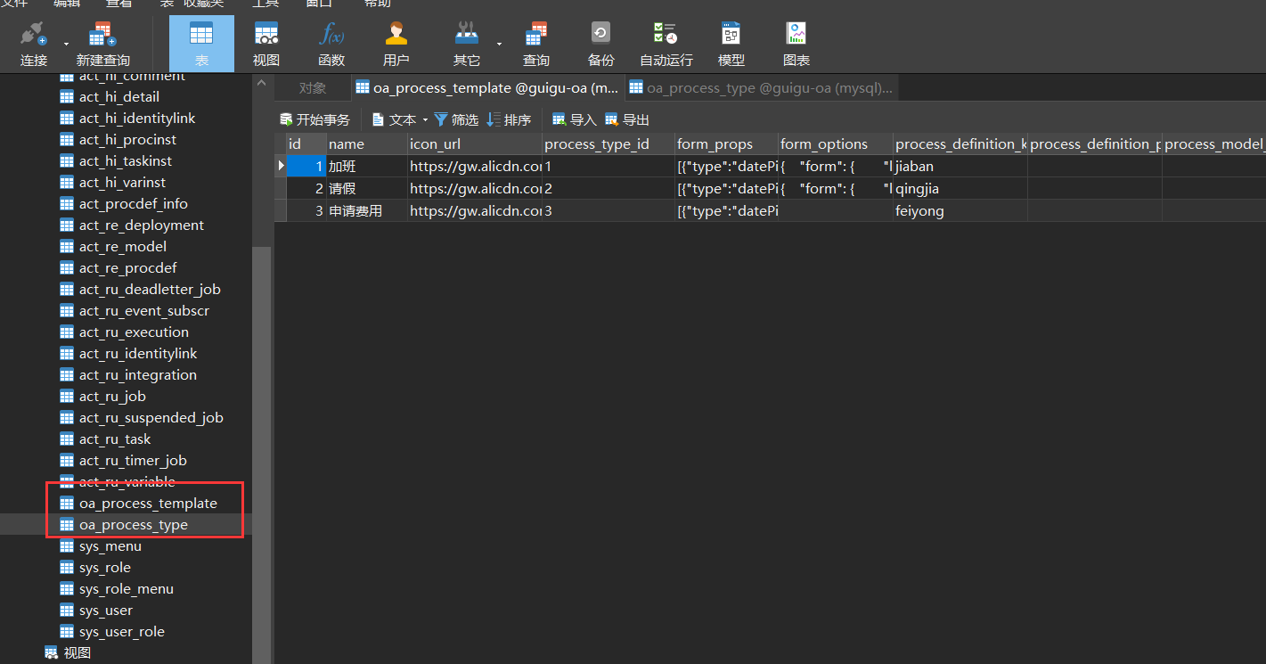Select oa_process_template table in tree
This screenshot has height=664, width=1266.
(x=148, y=503)
